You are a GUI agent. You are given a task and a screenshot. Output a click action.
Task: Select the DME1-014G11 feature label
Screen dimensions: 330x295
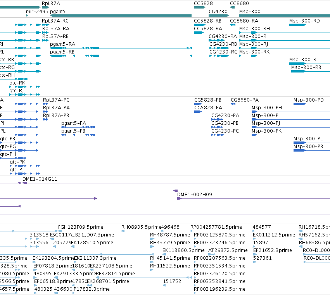click(x=40, y=179)
